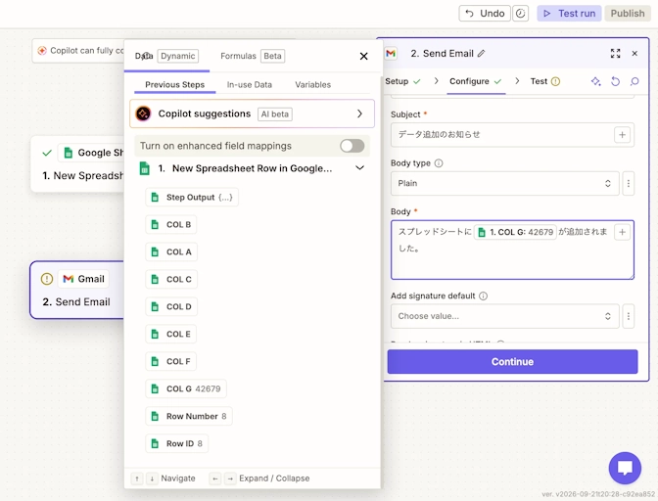
Task: Switch to Formulas Beta tab
Action: coord(253,56)
